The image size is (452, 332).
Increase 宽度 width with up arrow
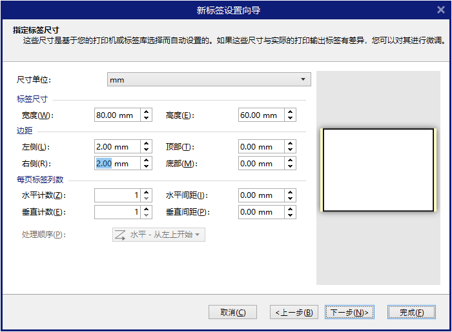(147, 112)
